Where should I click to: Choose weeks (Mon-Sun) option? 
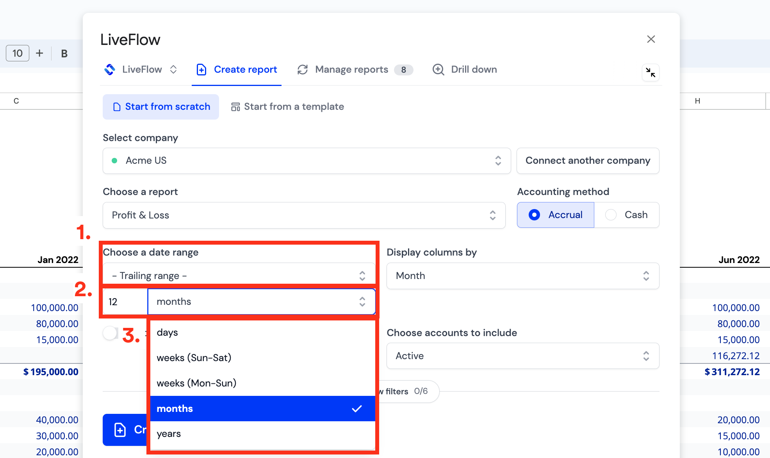click(x=262, y=383)
